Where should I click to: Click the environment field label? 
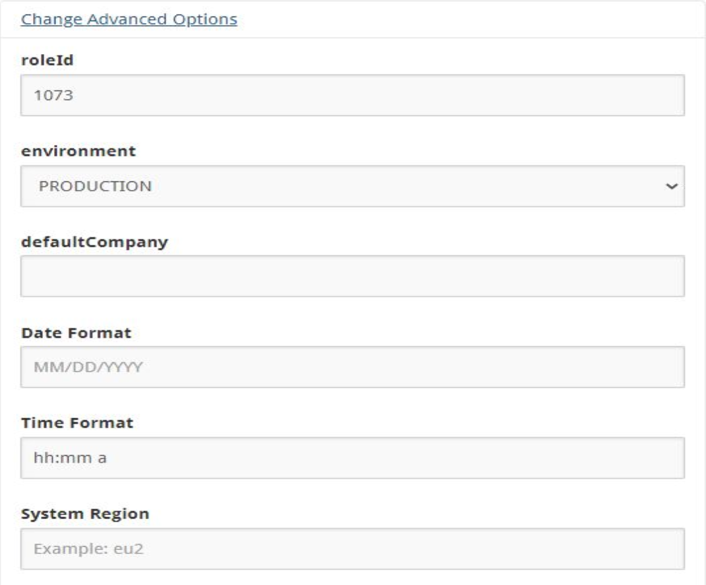(78, 151)
